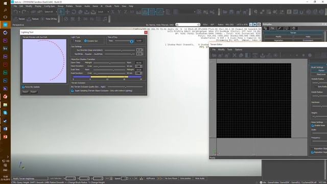Click the Speed field spinner in status bar

(x=127, y=178)
